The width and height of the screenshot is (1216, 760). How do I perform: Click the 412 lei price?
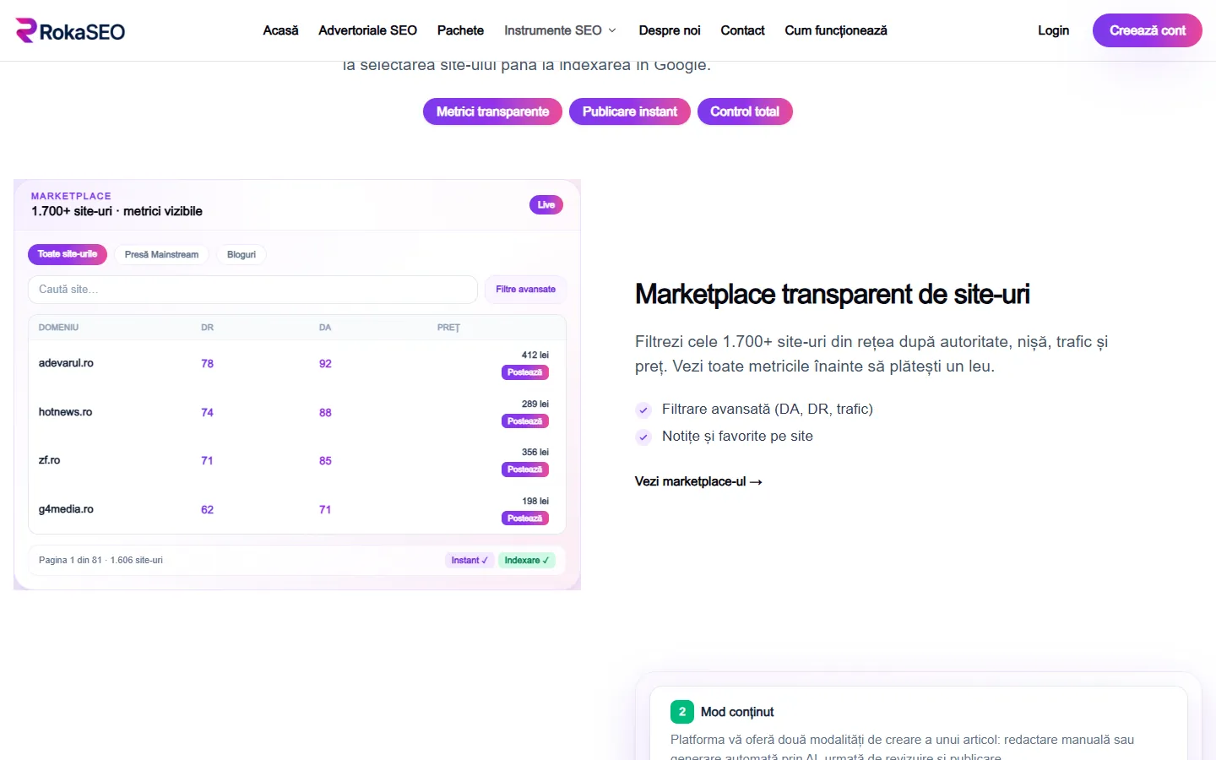pyautogui.click(x=535, y=356)
